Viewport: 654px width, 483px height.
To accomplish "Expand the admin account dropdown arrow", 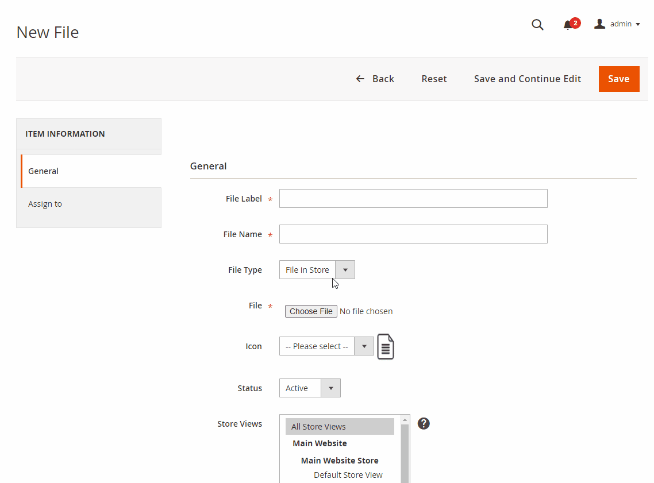I will [x=638, y=24].
